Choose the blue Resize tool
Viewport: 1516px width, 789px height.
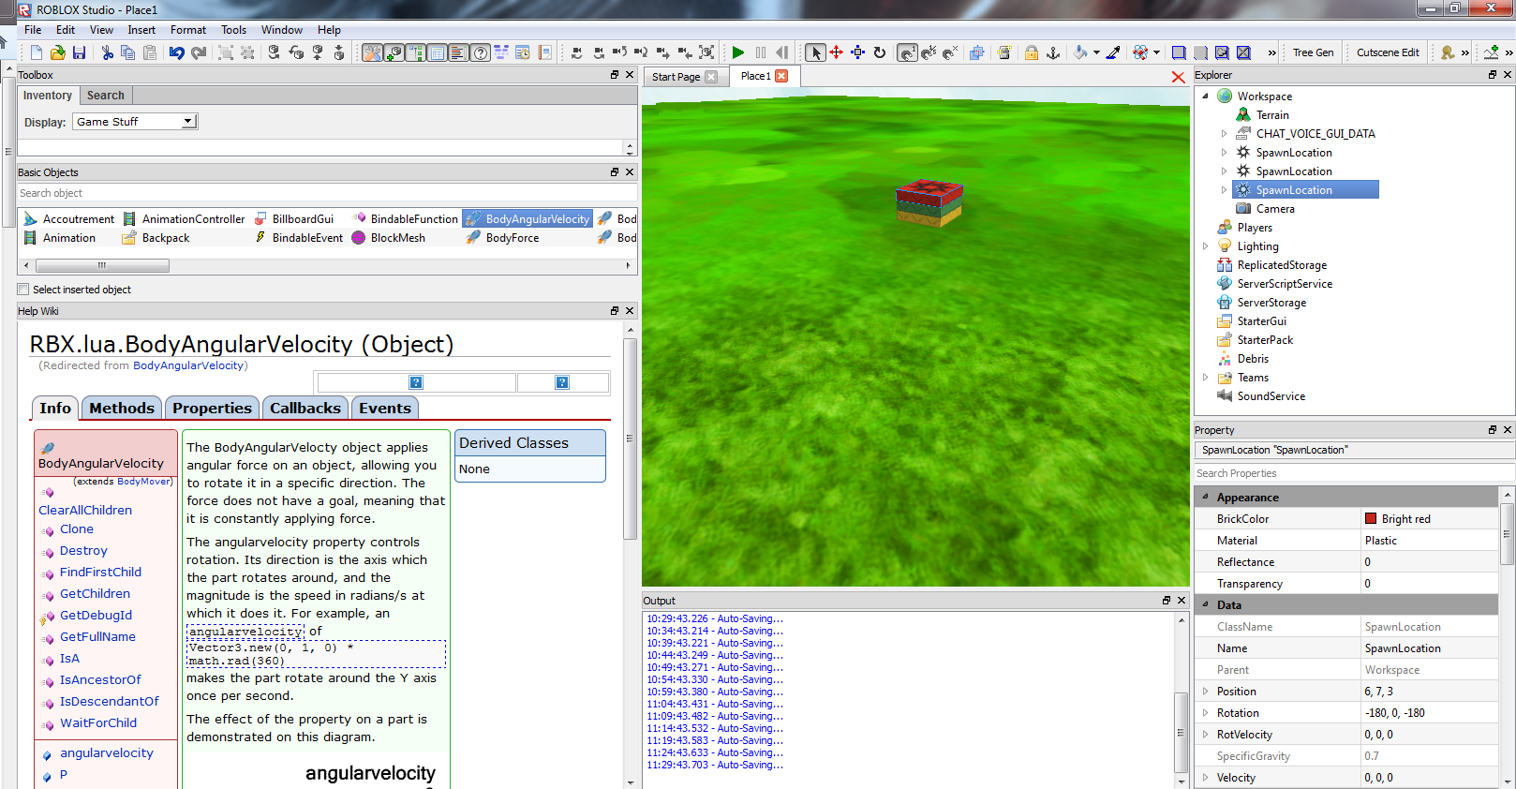point(858,52)
